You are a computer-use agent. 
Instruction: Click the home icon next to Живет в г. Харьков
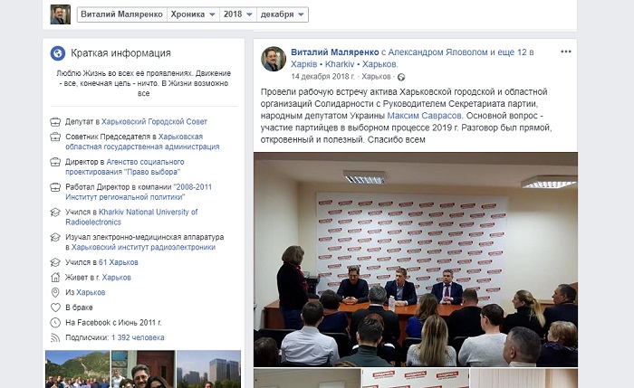click(55, 278)
